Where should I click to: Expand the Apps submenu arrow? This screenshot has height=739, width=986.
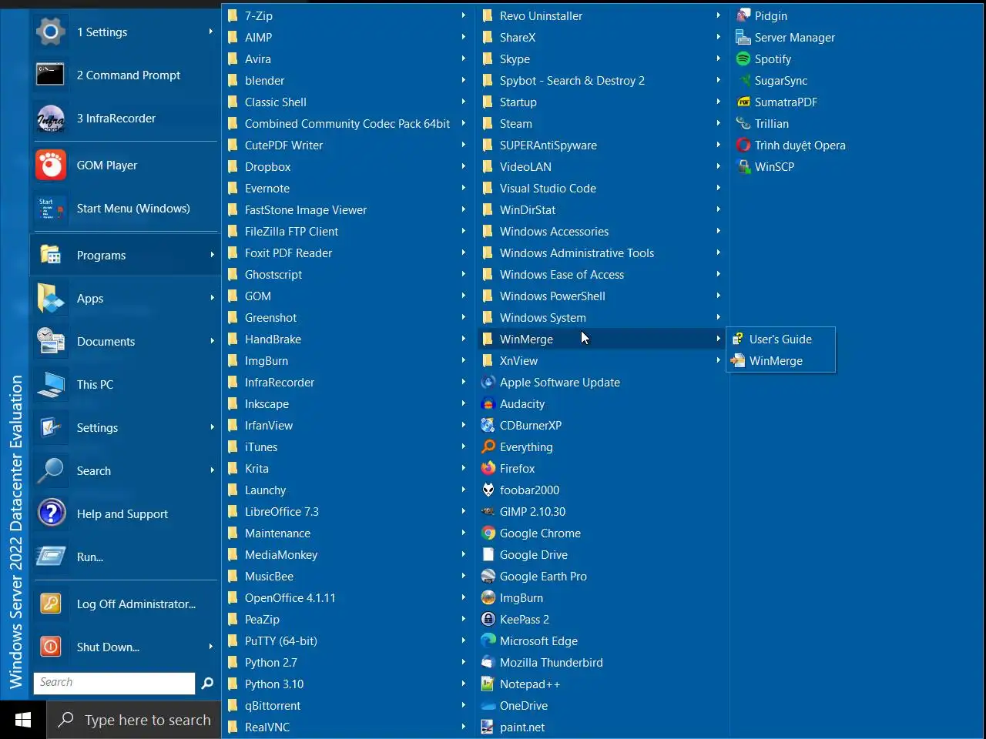tap(212, 298)
